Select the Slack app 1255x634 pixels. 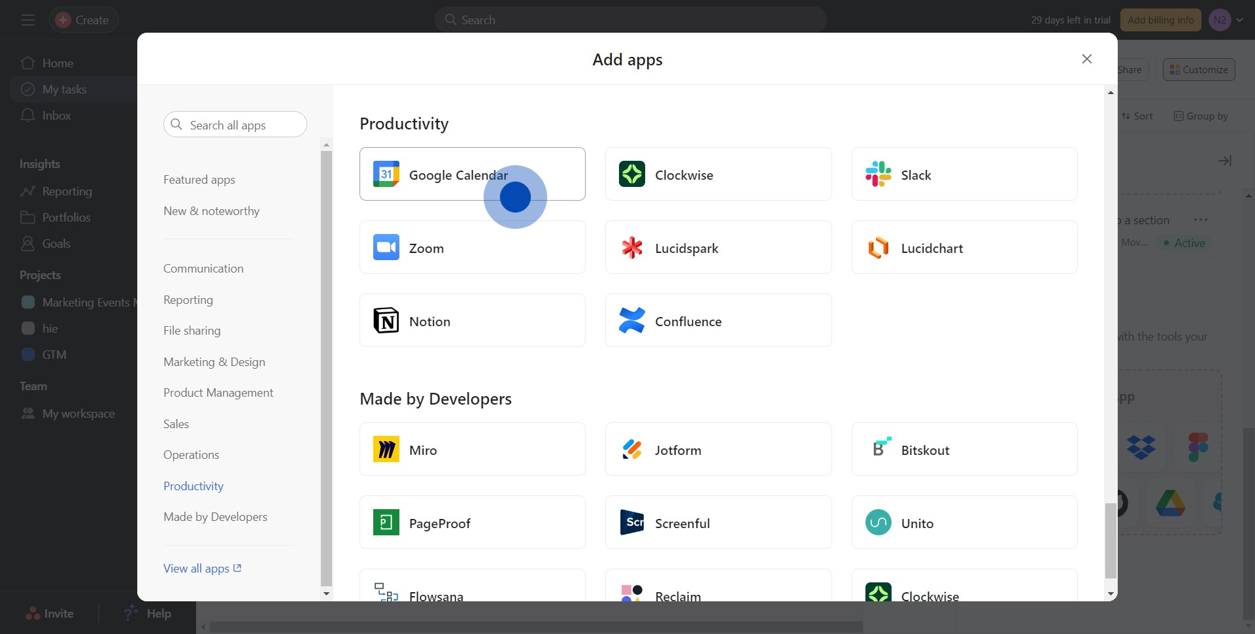[964, 174]
